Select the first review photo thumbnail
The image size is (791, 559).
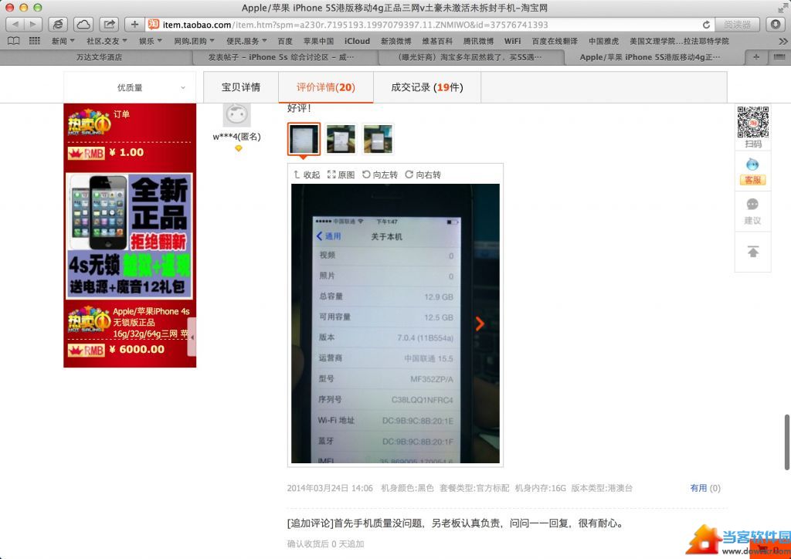[304, 139]
